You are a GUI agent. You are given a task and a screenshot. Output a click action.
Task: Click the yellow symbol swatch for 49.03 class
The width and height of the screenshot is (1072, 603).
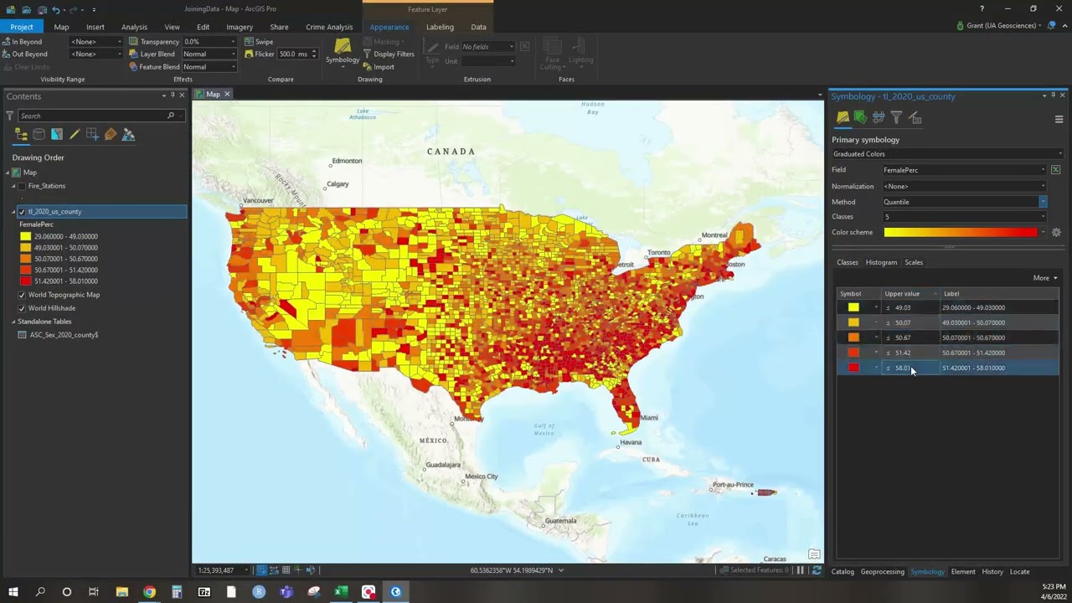853,307
